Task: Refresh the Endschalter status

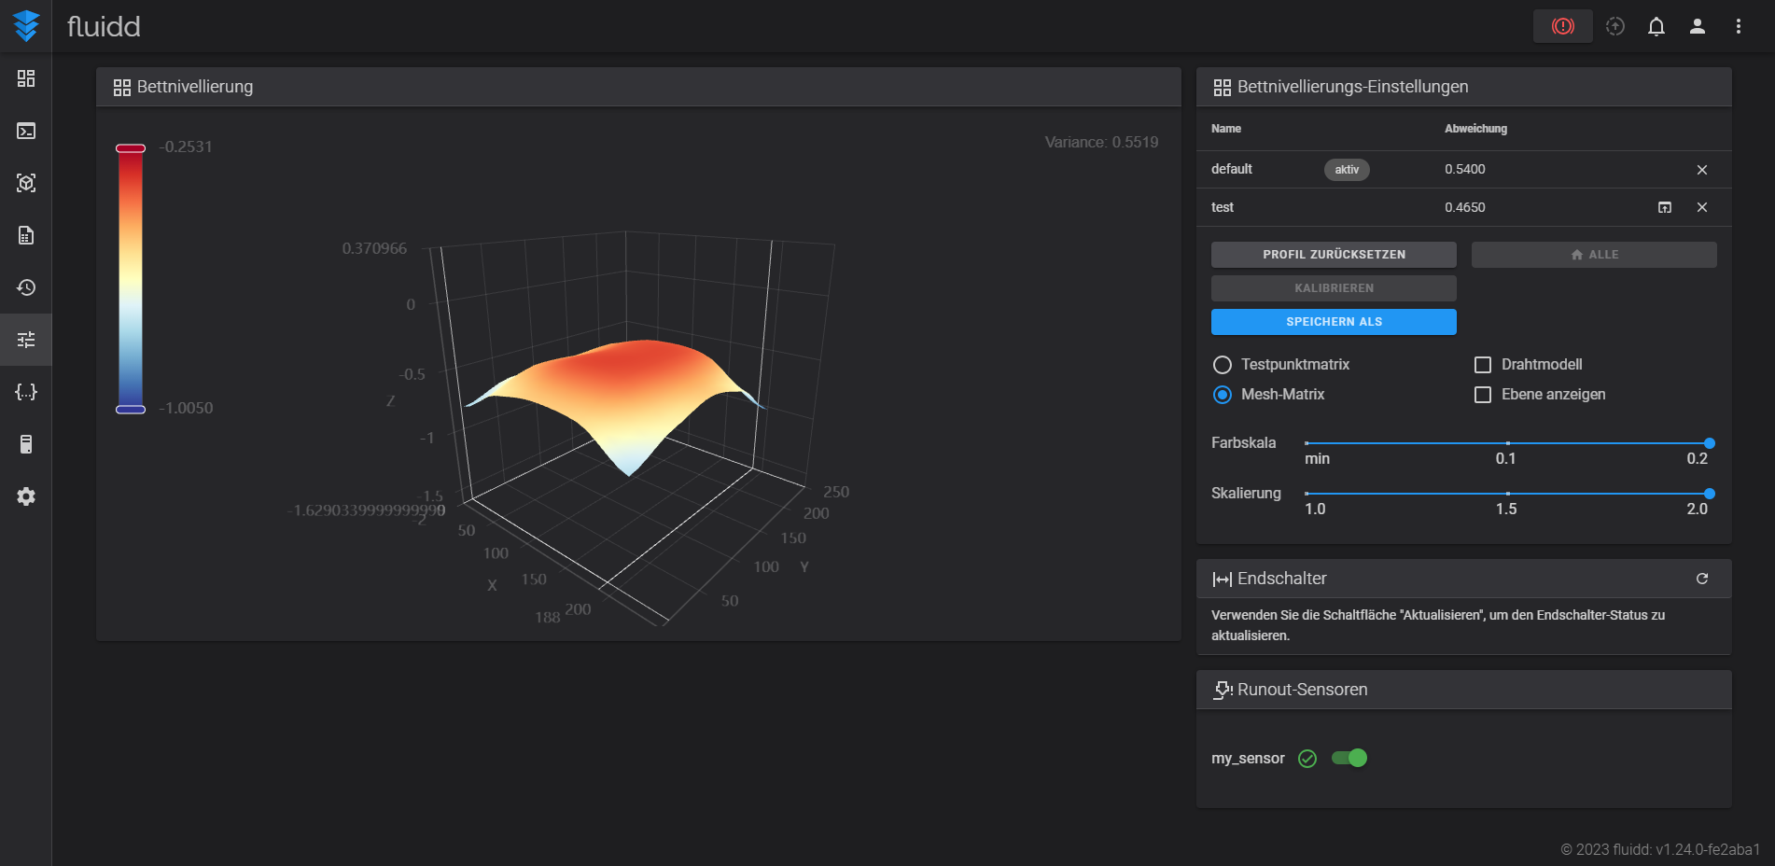Action: (1702, 579)
